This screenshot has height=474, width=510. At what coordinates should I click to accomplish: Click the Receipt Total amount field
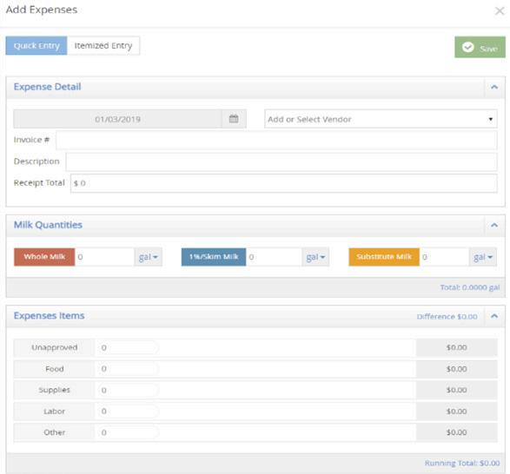283,183
